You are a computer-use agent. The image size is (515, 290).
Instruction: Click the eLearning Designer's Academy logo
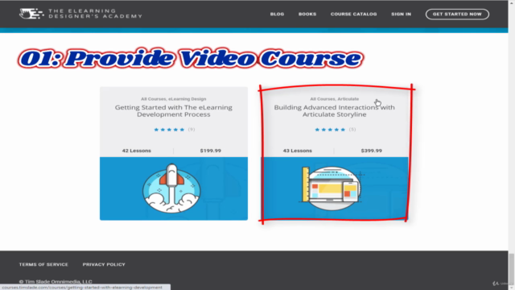pos(80,14)
